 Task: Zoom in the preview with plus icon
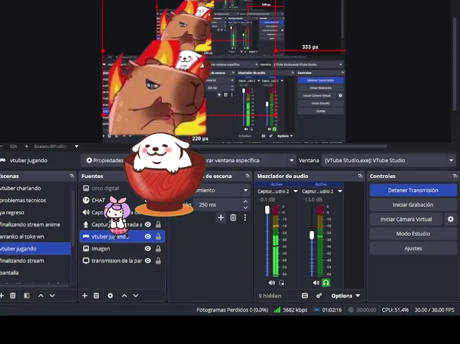tap(26, 146)
